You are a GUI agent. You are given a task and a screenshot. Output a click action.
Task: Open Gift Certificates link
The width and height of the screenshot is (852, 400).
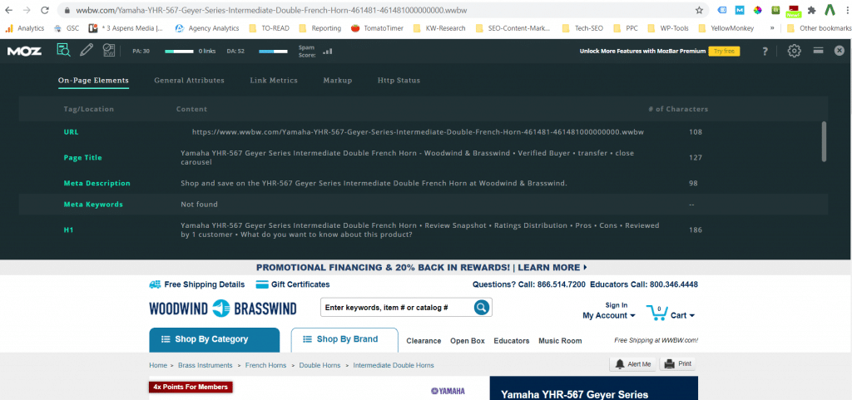click(292, 284)
